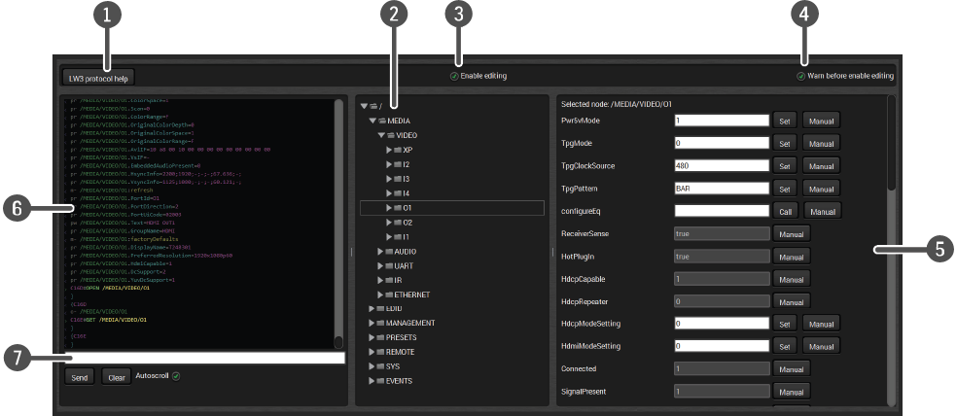Expand the I1 node triangle
The width and height of the screenshot is (956, 416).
point(389,237)
